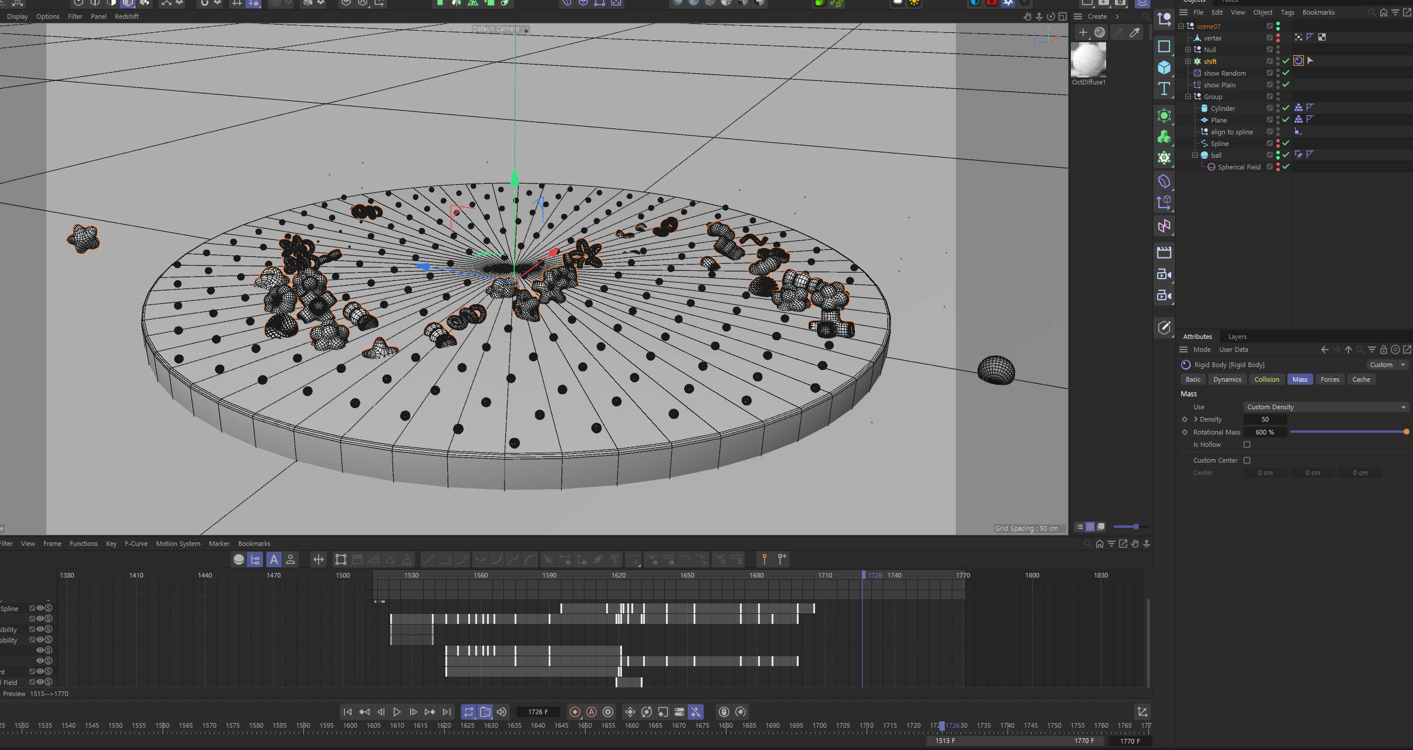Open the Create menu in material manager
The height and width of the screenshot is (750, 1413).
click(x=1097, y=16)
